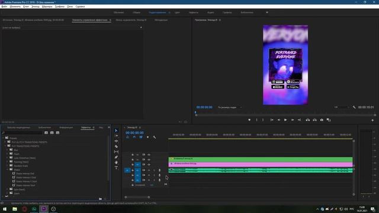Select the Type (T) tool

tap(116, 167)
